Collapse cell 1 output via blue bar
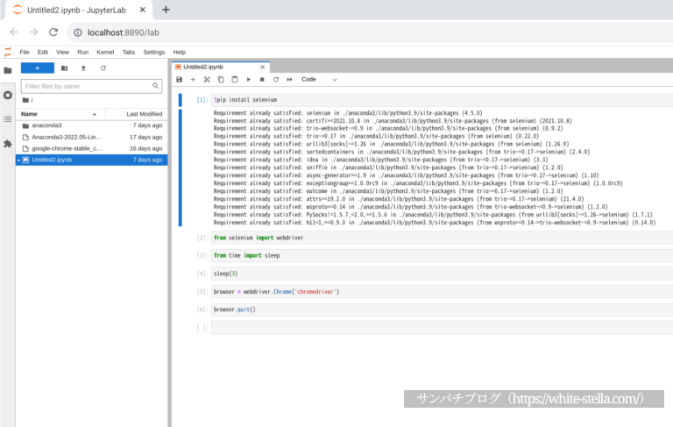This screenshot has width=673, height=427. [181, 167]
